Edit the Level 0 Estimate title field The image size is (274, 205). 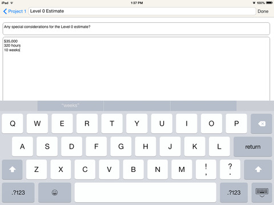tap(142, 11)
